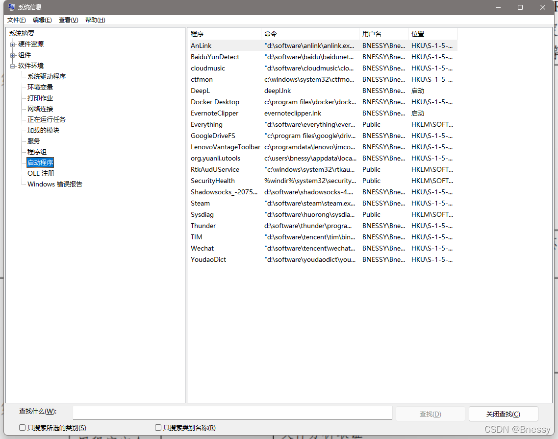Viewport: 558px width, 439px height.
Task: Click the 查找(D) button
Action: click(430, 414)
